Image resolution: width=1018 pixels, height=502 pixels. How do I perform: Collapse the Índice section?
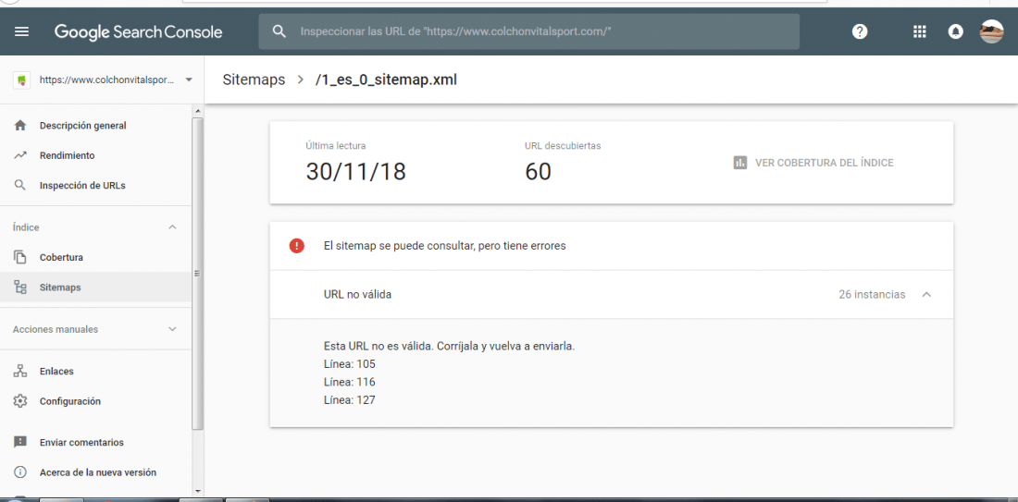(x=172, y=227)
